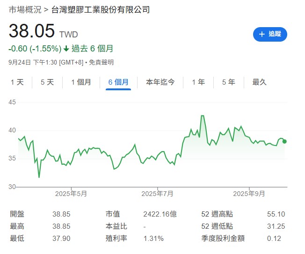
Task: Switch to the 1 個月 tab
Action: coord(81,82)
